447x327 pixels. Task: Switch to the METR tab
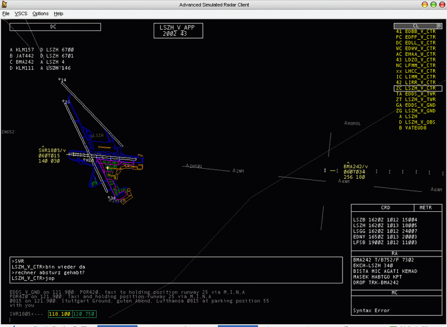(426, 207)
